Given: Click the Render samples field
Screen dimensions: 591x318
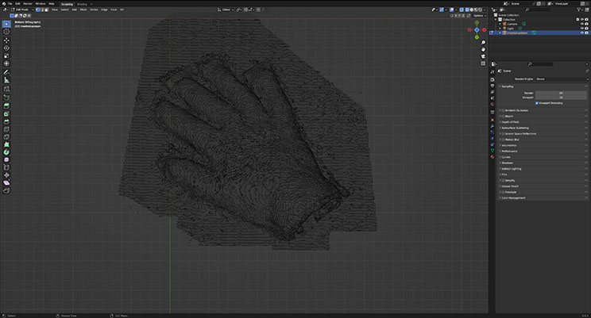Looking at the screenshot, I should click(x=561, y=92).
